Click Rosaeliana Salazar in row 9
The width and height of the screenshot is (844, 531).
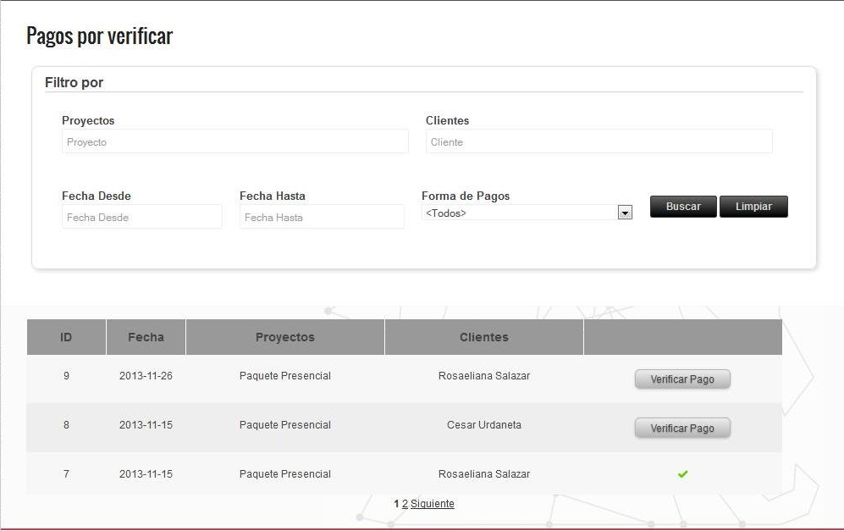(x=484, y=376)
